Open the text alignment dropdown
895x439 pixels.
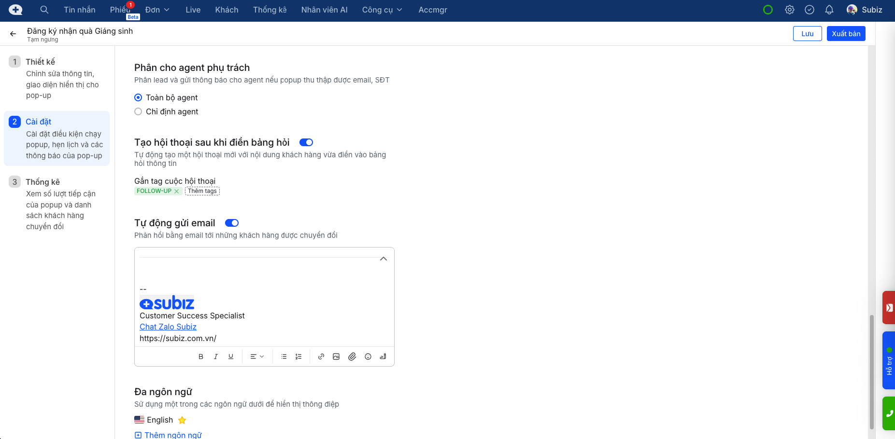[x=257, y=357]
